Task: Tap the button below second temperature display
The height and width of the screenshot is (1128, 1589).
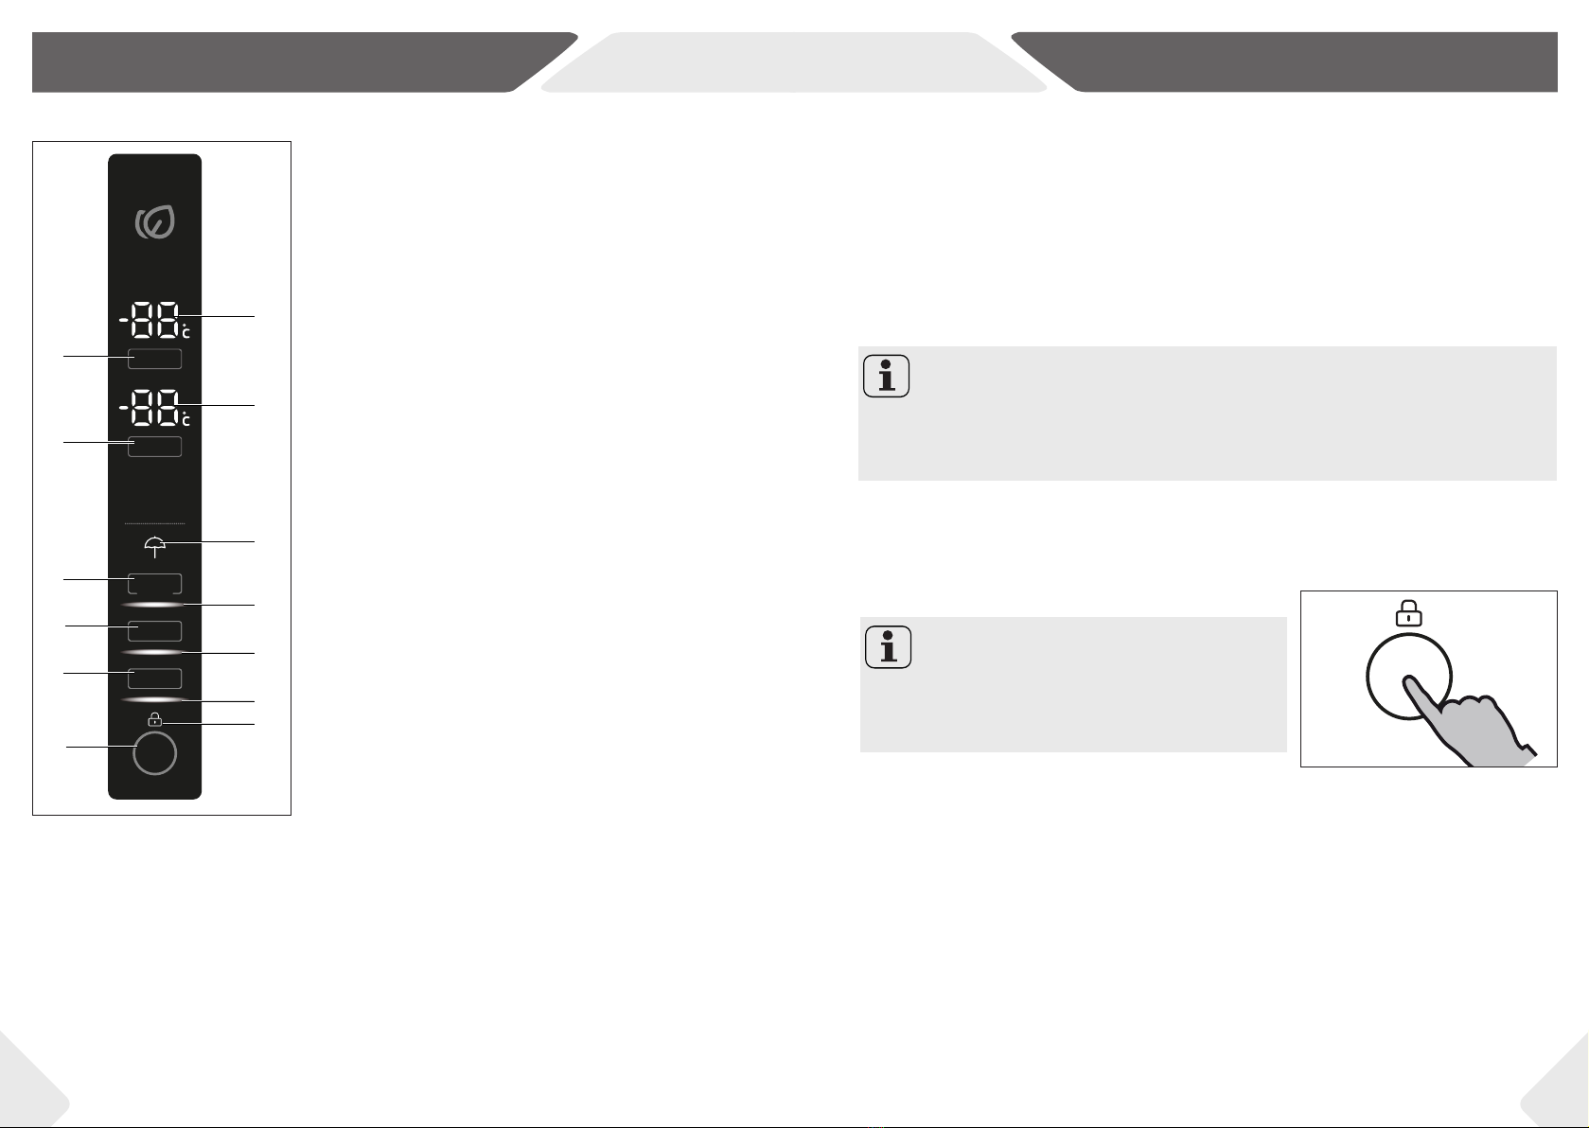Action: pyautogui.click(x=155, y=446)
